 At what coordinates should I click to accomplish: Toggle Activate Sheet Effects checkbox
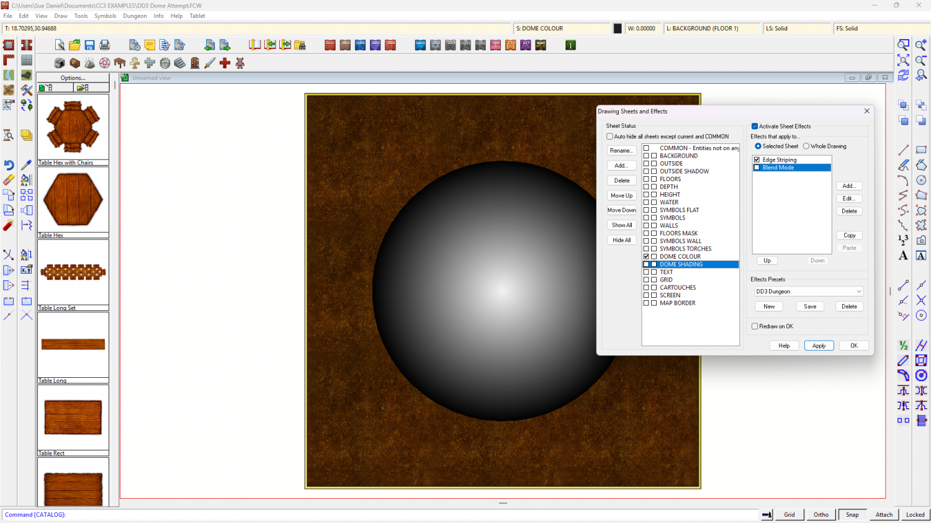click(755, 126)
